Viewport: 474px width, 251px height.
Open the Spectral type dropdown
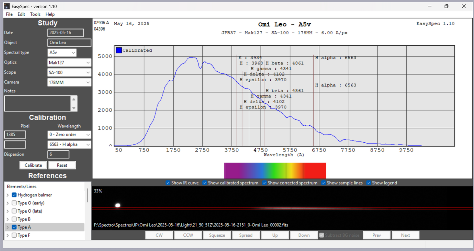click(x=62, y=52)
